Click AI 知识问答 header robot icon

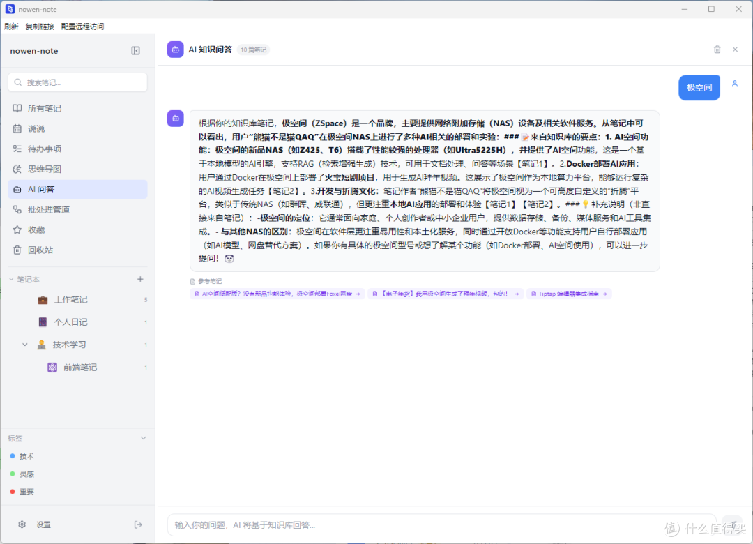pos(175,50)
